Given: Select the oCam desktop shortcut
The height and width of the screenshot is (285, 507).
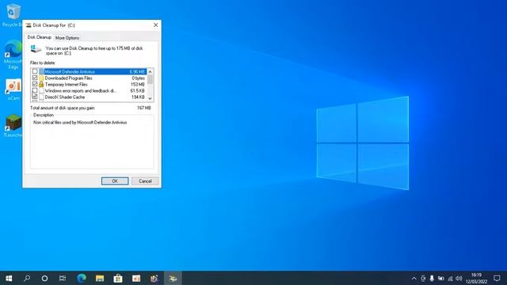Looking at the screenshot, I should (x=13, y=89).
